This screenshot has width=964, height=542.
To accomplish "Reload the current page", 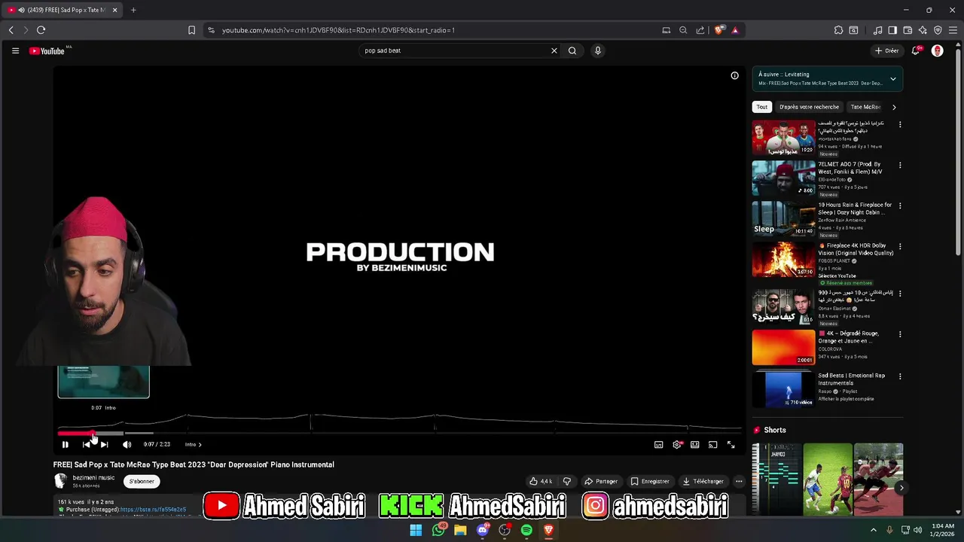I will (41, 30).
